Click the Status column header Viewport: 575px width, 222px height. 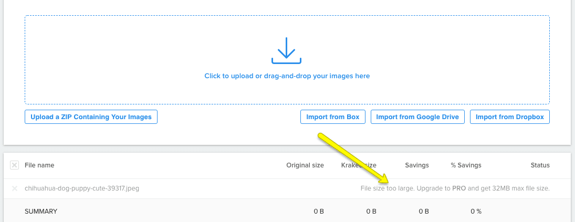pos(540,165)
